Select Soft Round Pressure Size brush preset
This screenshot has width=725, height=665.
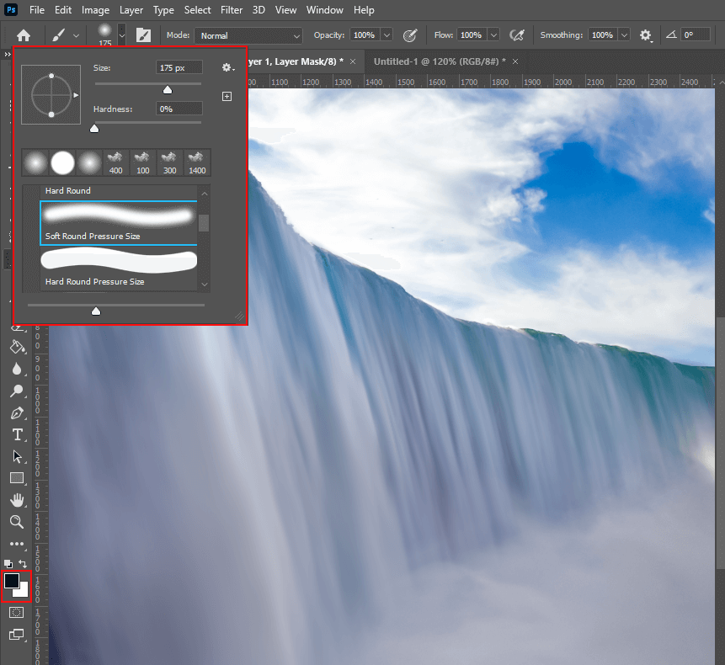(x=119, y=223)
